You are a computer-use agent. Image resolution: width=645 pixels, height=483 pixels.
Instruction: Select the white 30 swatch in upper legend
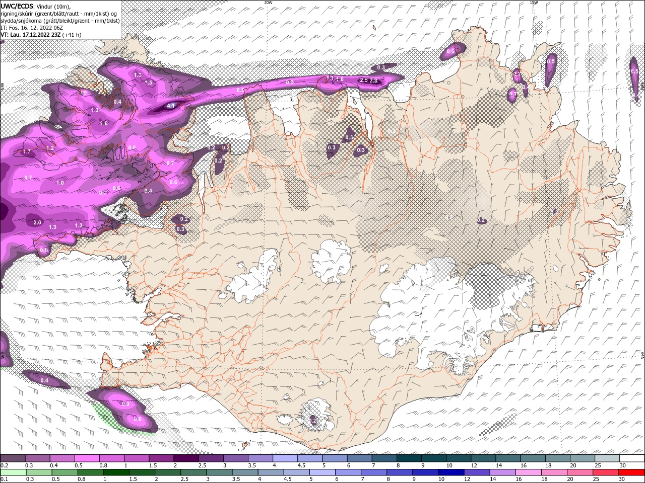(632, 458)
